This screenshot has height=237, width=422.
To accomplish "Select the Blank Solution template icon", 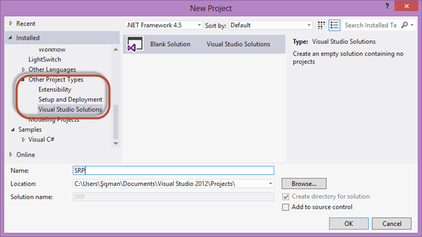I will click(x=135, y=44).
